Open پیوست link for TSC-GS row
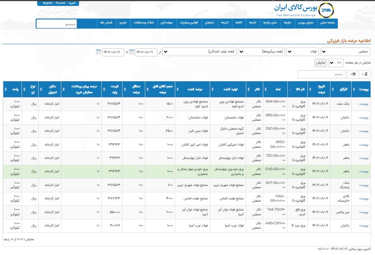Viewport: 375px width, 255px height. 363,158
